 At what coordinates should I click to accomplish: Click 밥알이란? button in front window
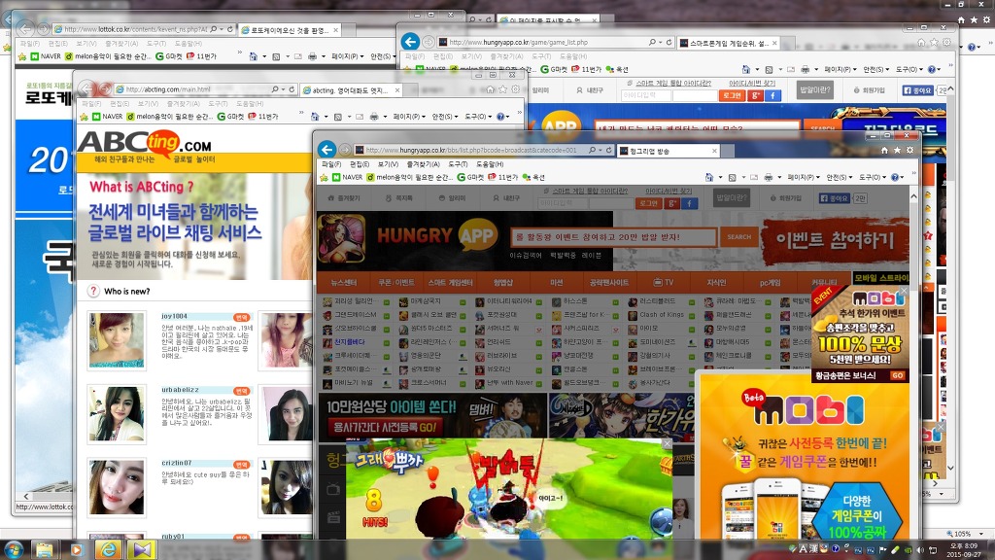pos(732,197)
